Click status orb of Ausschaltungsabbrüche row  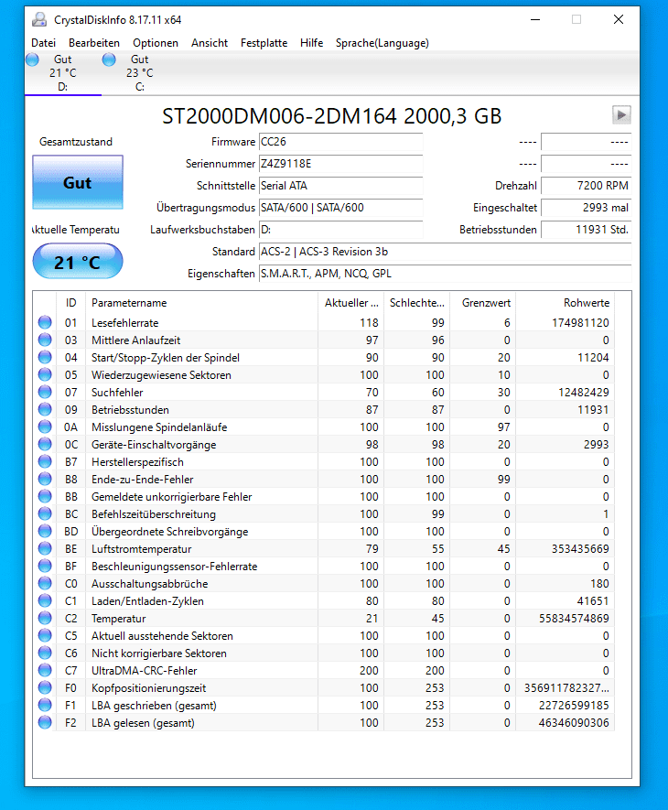[x=45, y=583]
